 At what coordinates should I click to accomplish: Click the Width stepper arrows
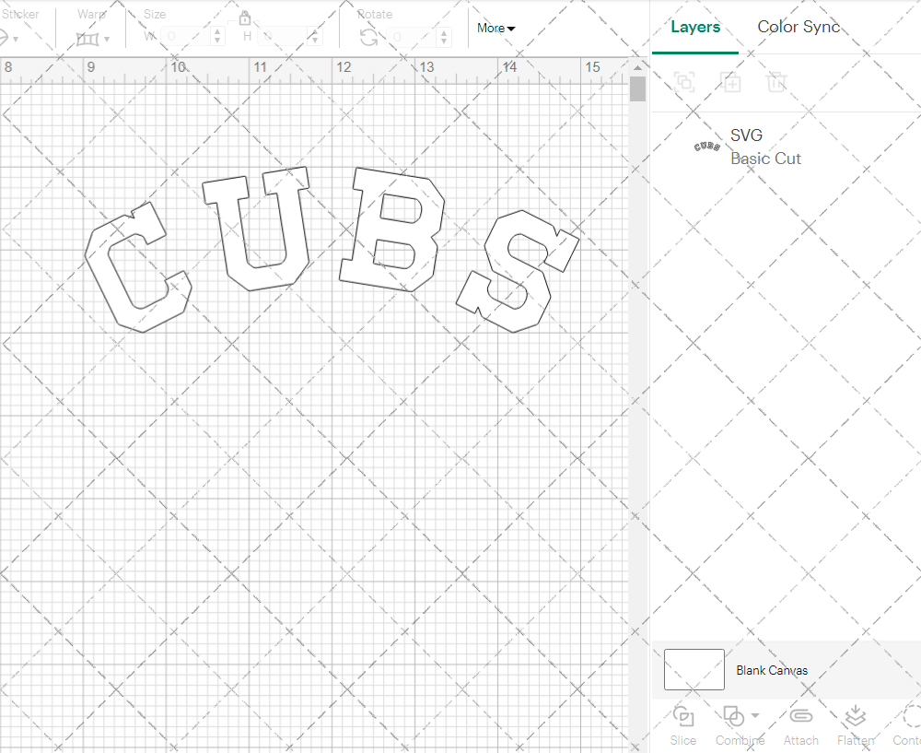click(217, 37)
